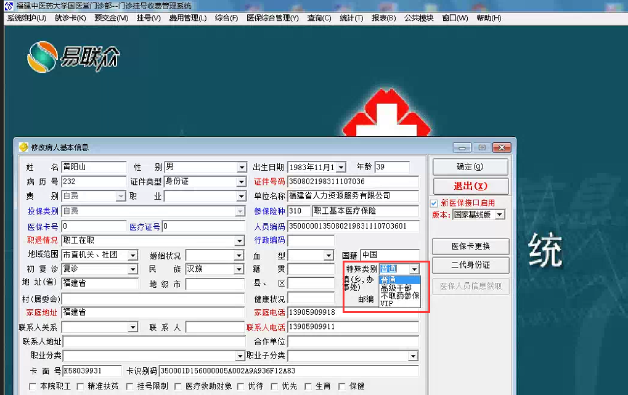
Task: Expand the 初复诊 dropdown
Action: pyautogui.click(x=133, y=269)
